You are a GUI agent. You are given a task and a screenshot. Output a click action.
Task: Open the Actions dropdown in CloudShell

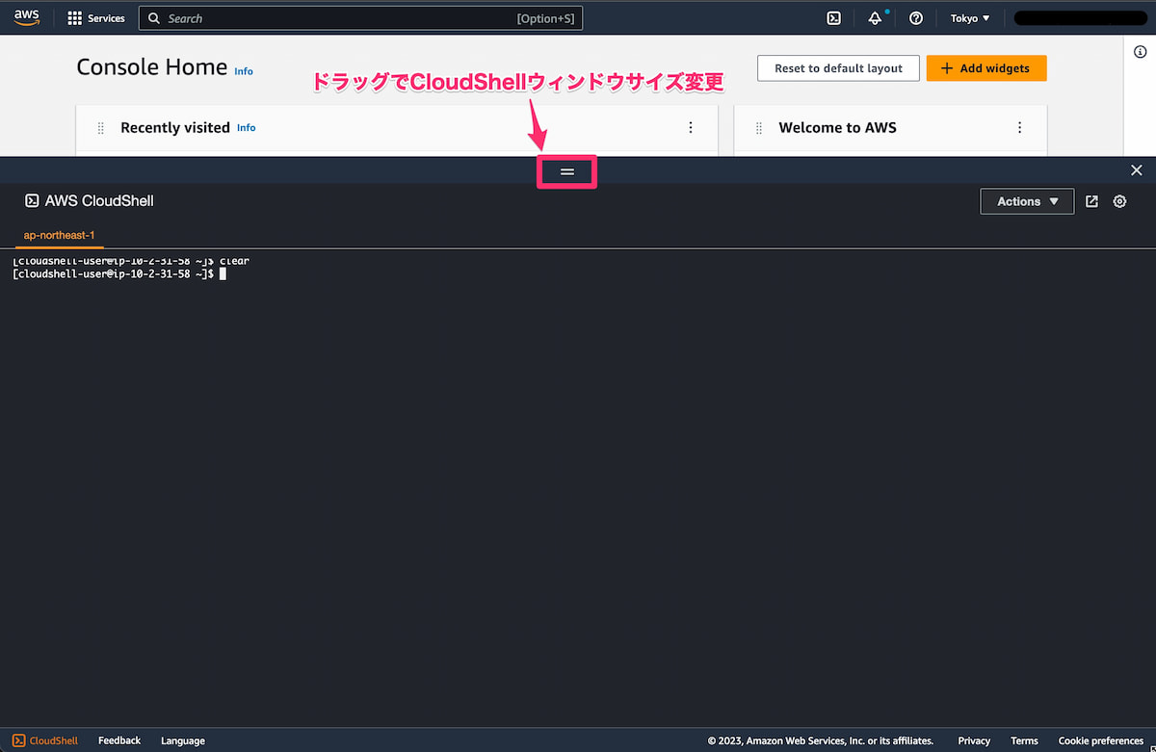[1027, 201]
